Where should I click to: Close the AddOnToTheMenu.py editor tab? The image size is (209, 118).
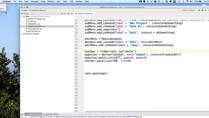[94, 14]
